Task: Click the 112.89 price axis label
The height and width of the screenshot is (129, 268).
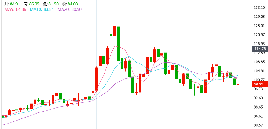Action: click(x=260, y=53)
